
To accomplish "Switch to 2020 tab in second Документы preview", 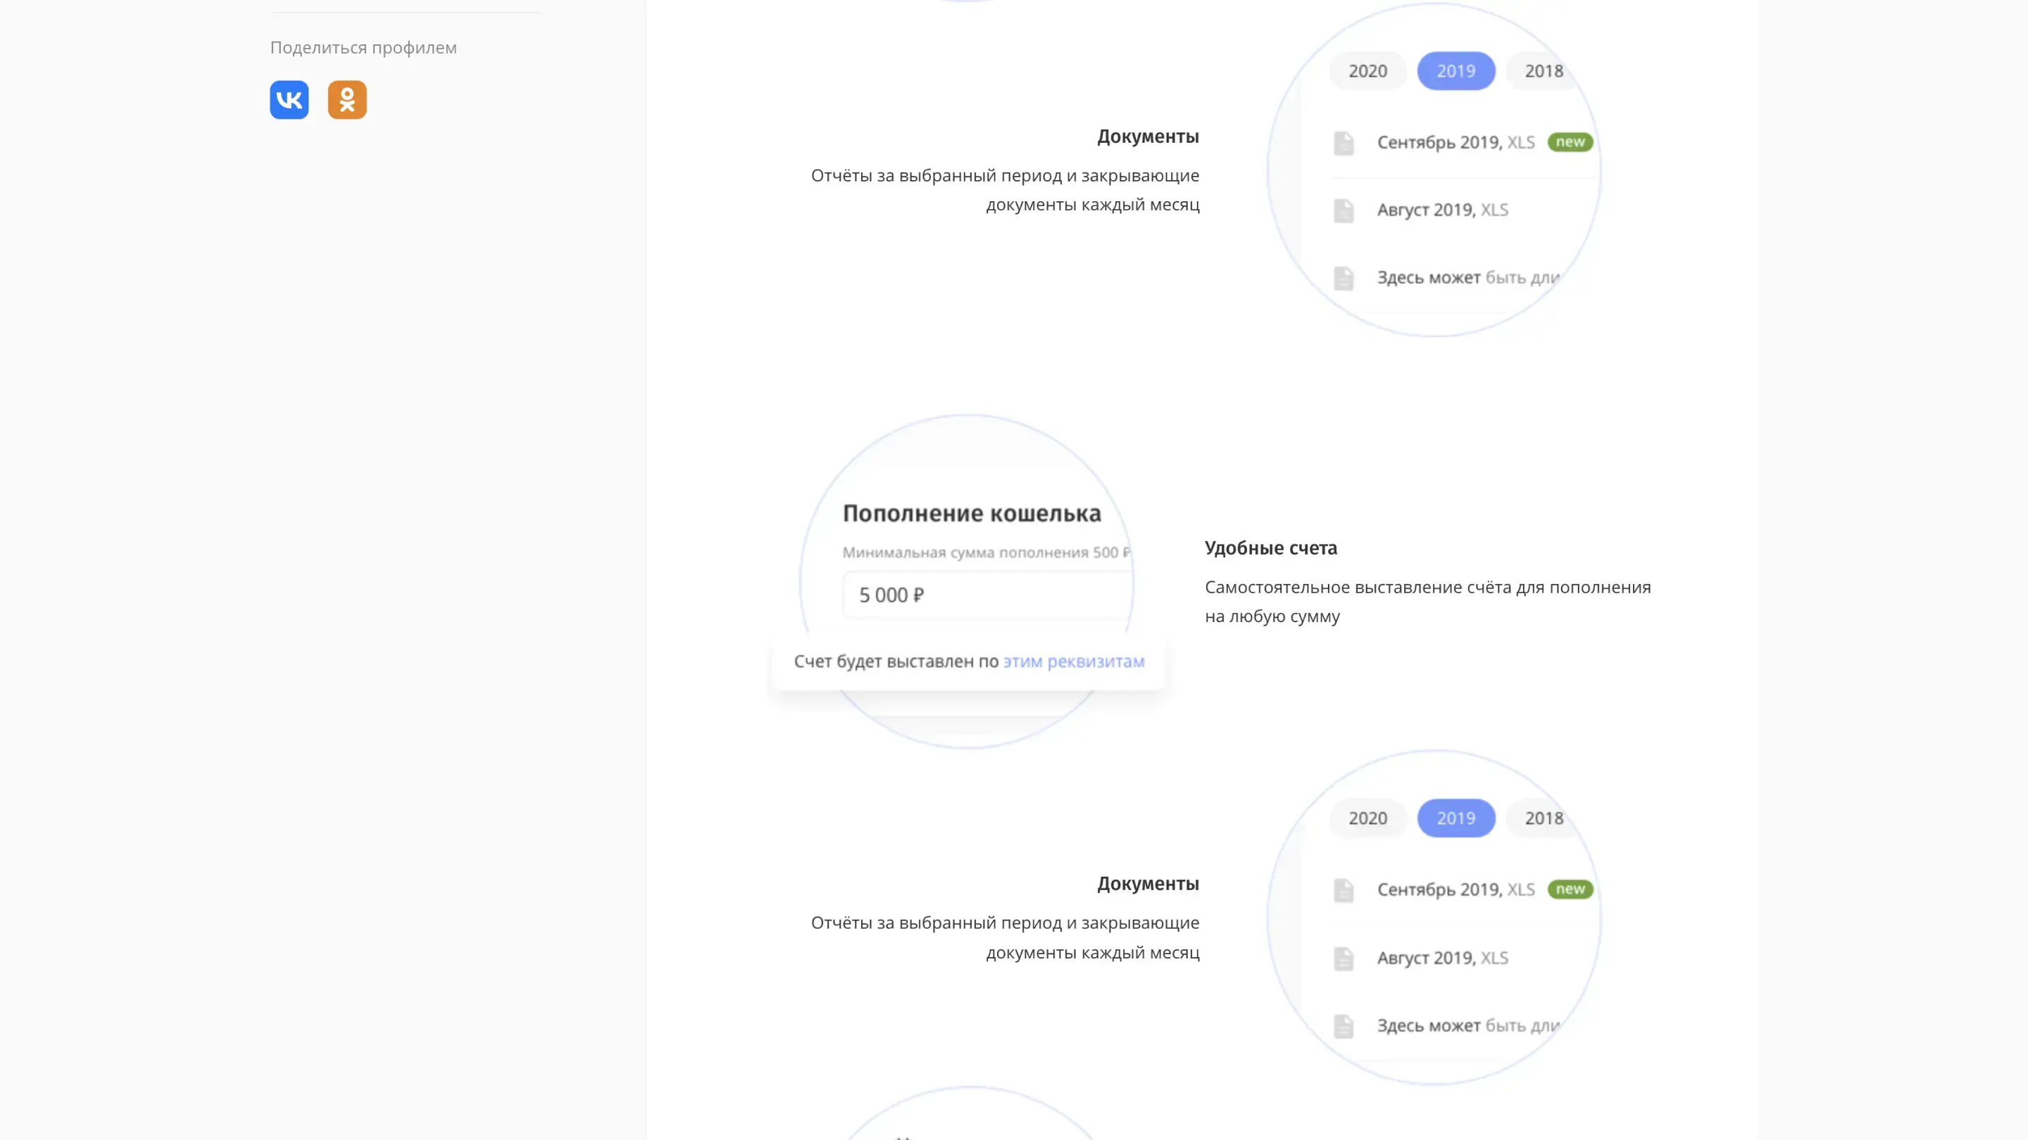I will 1367,818.
